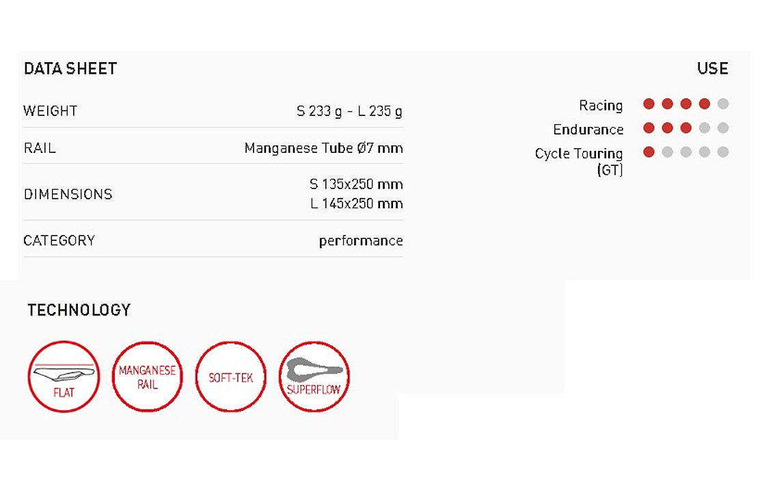
Task: Click the Superflow technology badge
Action: point(314,377)
